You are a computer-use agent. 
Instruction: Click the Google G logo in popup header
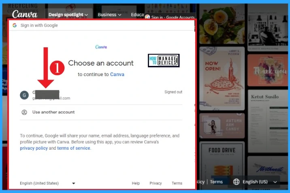tap(15, 25)
